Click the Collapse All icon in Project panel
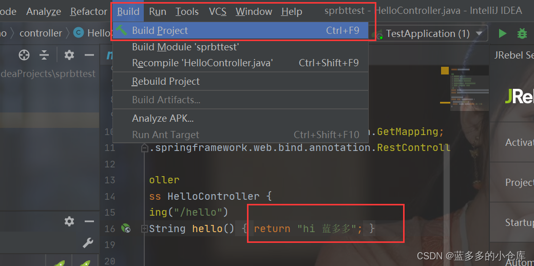The height and width of the screenshot is (266, 534). (45, 55)
